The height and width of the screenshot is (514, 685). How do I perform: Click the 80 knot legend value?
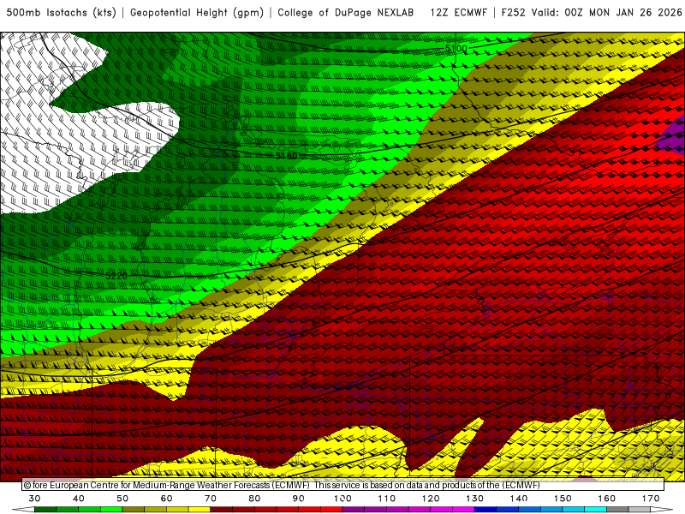click(x=254, y=499)
